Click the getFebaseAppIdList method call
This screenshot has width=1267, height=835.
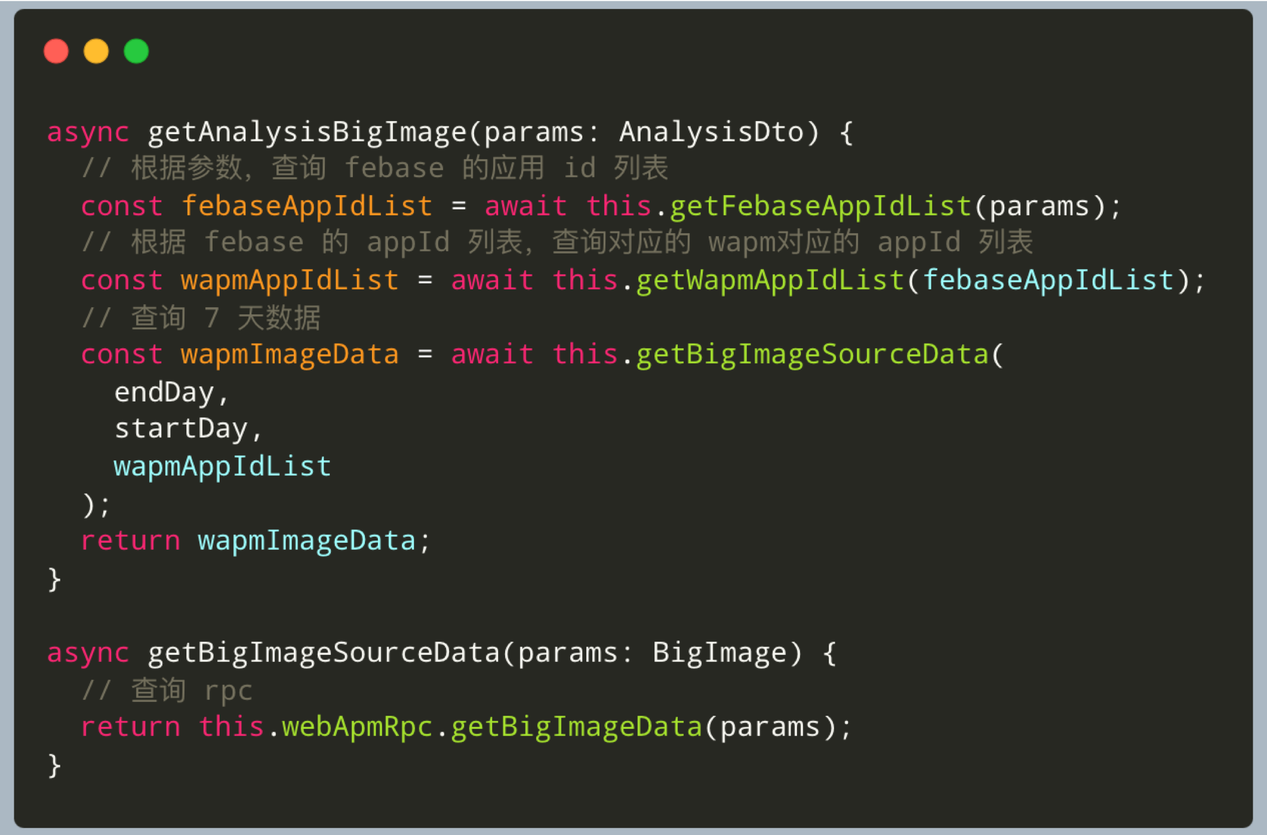pyautogui.click(x=821, y=206)
